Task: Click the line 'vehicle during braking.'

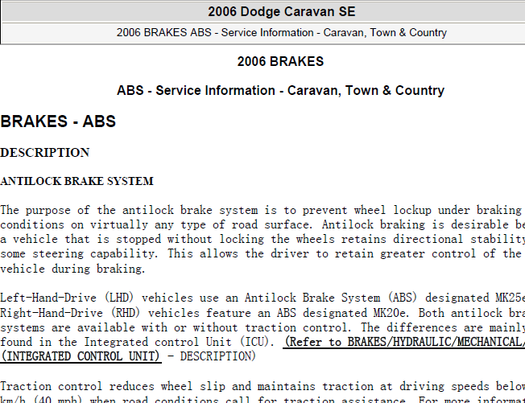Action: pyautogui.click(x=72, y=269)
